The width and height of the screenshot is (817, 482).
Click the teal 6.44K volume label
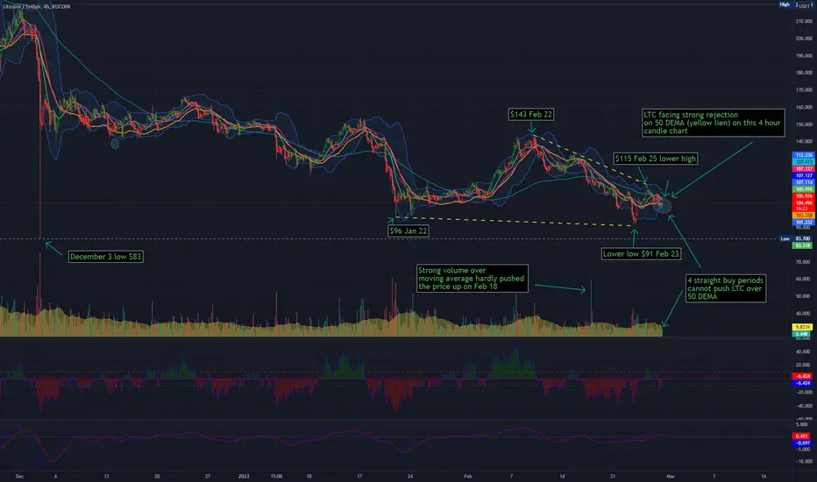(802, 334)
